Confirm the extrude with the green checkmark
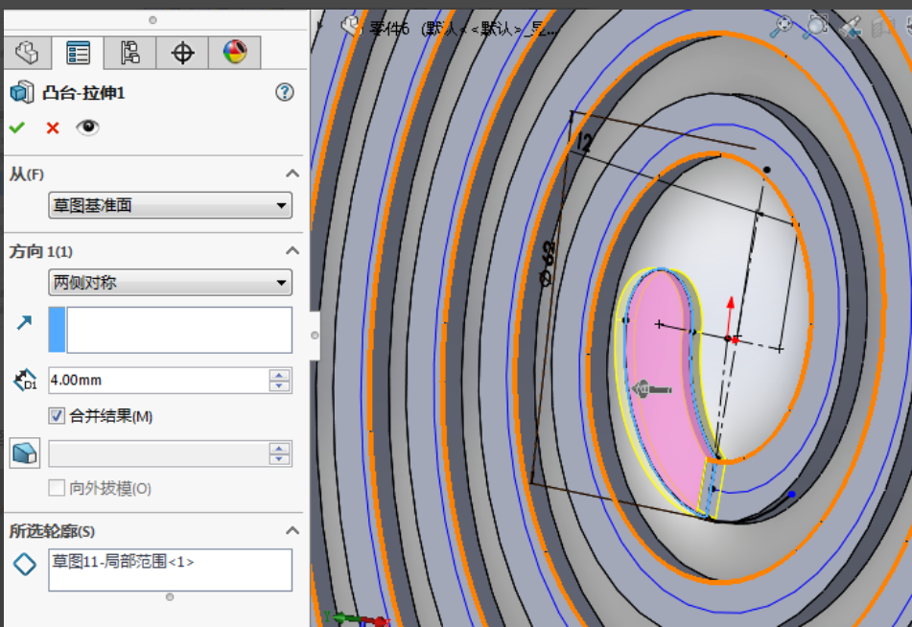912x627 pixels. coord(17,128)
